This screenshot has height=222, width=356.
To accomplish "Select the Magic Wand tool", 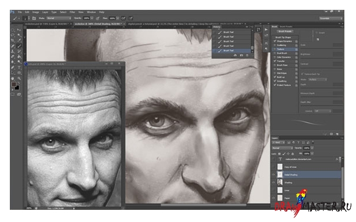I will click(x=19, y=35).
